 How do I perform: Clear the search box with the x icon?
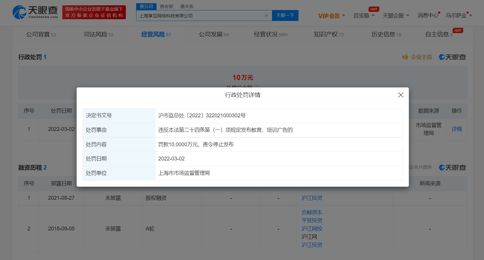pyautogui.click(x=266, y=16)
